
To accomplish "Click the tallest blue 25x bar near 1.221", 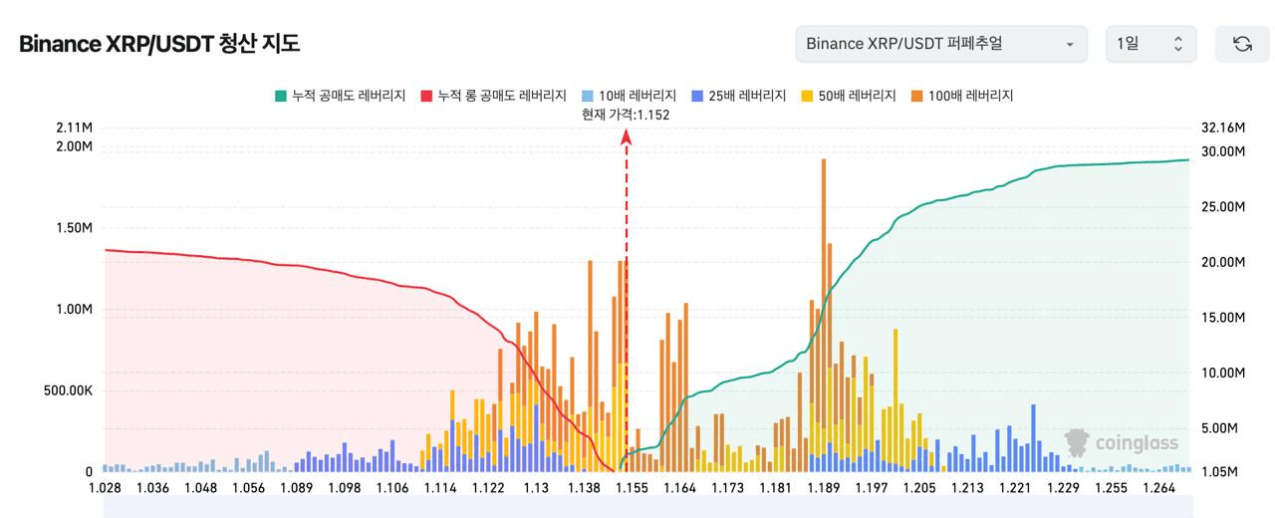I will [x=1033, y=437].
